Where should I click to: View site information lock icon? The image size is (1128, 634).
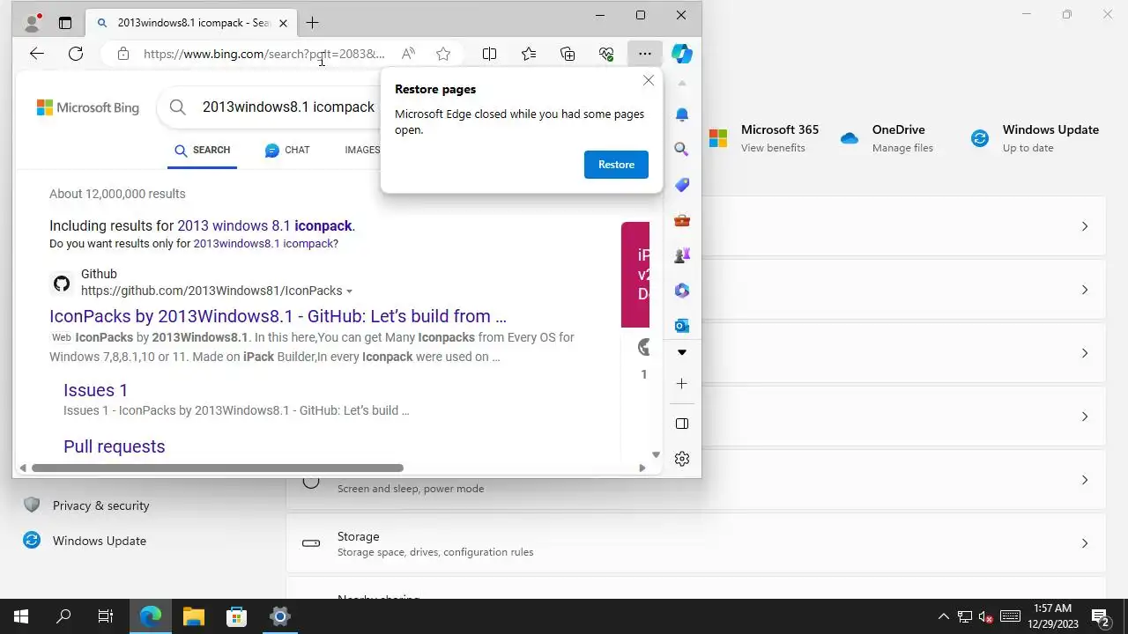pos(123,54)
